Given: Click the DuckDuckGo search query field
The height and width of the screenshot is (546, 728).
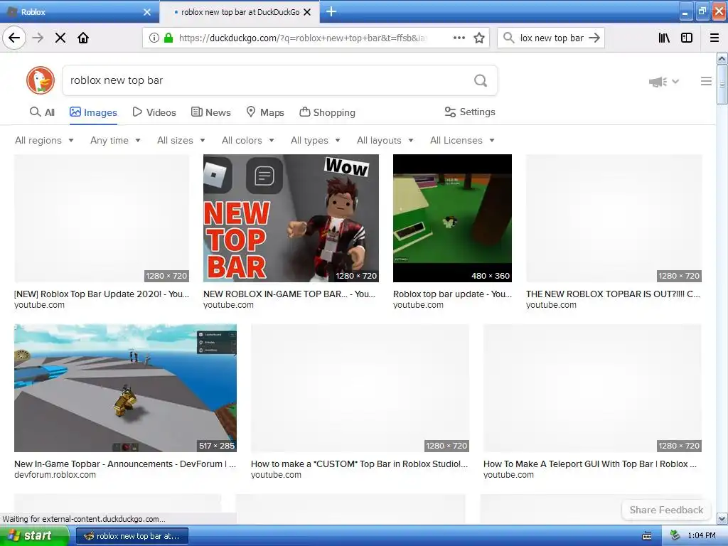Looking at the screenshot, I should coord(267,80).
